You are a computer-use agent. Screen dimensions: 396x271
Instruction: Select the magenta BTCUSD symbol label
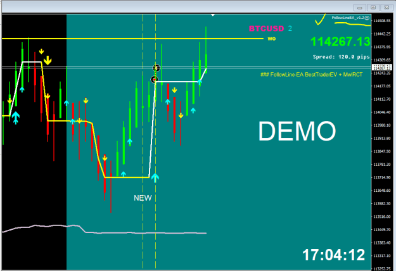click(x=267, y=28)
